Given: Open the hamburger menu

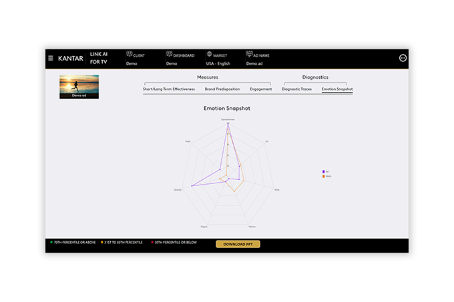Looking at the screenshot, I should 51,58.
